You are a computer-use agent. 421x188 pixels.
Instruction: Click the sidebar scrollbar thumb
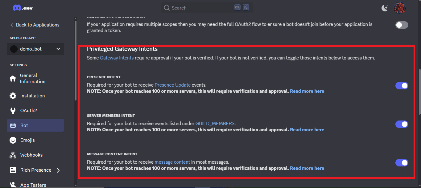pos(76,61)
